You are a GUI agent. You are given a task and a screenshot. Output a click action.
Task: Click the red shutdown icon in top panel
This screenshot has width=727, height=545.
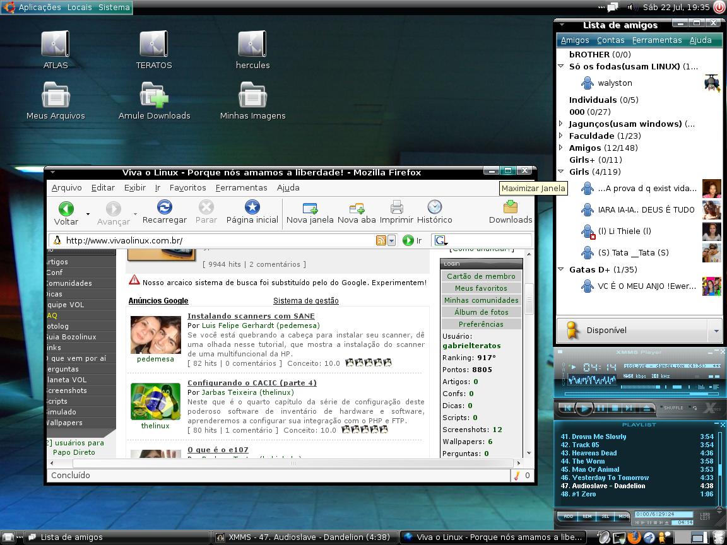[x=719, y=7]
